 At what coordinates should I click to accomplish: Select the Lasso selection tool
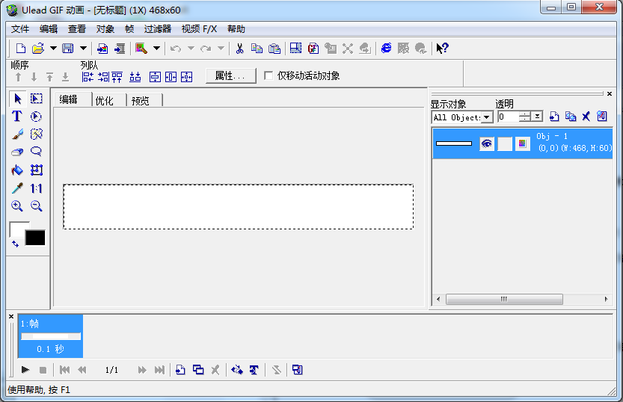36,152
